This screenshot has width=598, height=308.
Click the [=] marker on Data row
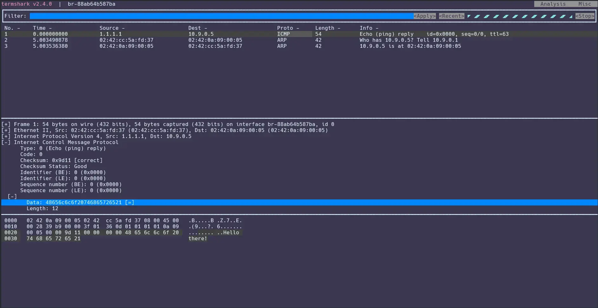[129, 202]
